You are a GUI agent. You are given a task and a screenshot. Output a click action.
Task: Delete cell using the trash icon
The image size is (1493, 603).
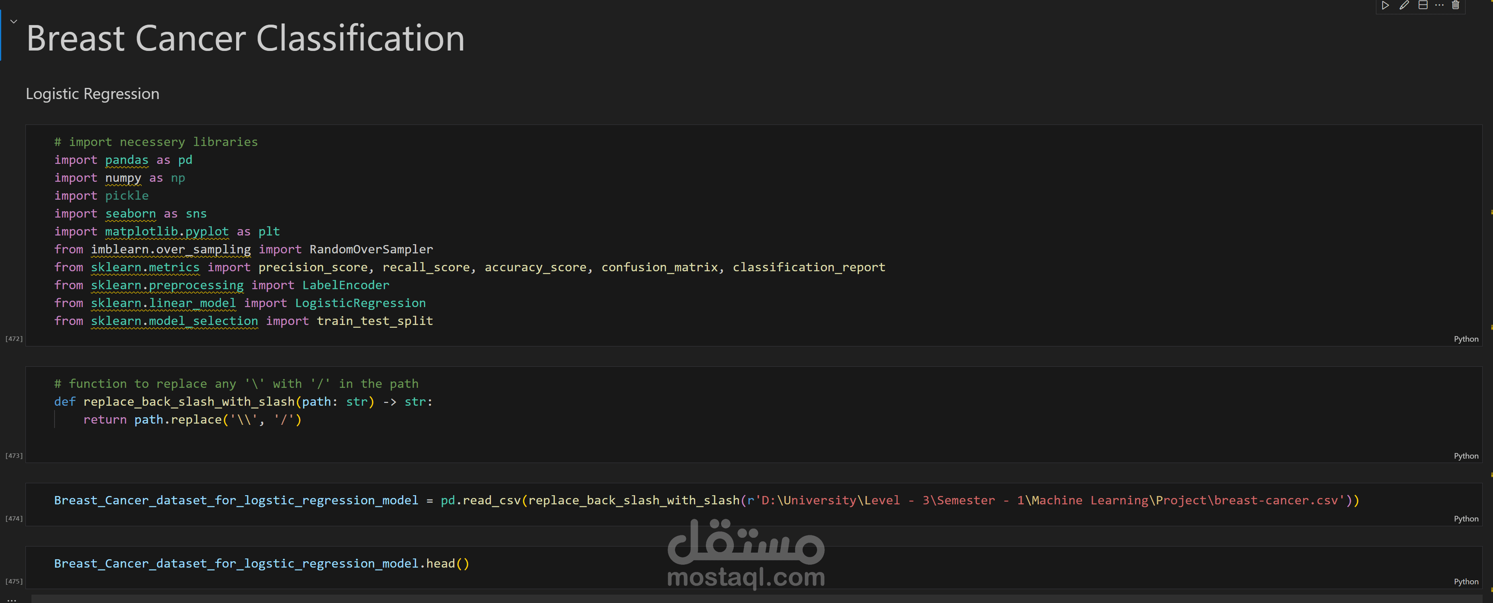click(1455, 5)
